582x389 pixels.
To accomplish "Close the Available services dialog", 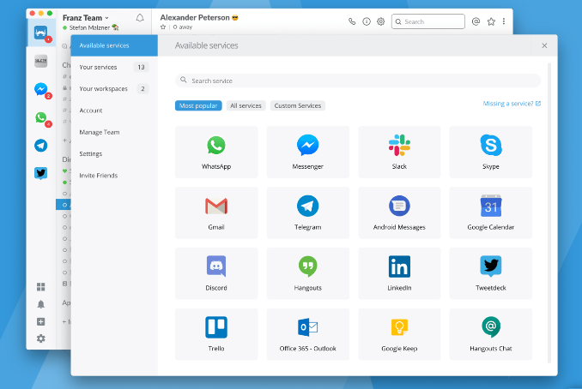I will 544,45.
